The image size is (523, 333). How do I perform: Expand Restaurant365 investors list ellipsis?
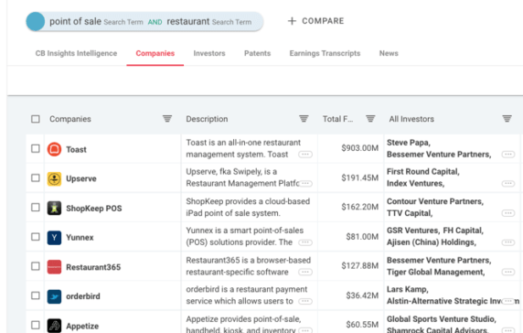pyautogui.click(x=508, y=272)
